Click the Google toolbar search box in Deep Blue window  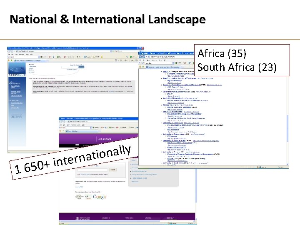[x=26, y=57]
